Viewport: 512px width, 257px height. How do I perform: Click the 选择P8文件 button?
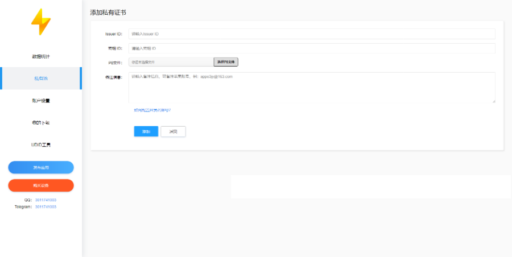[226, 62]
